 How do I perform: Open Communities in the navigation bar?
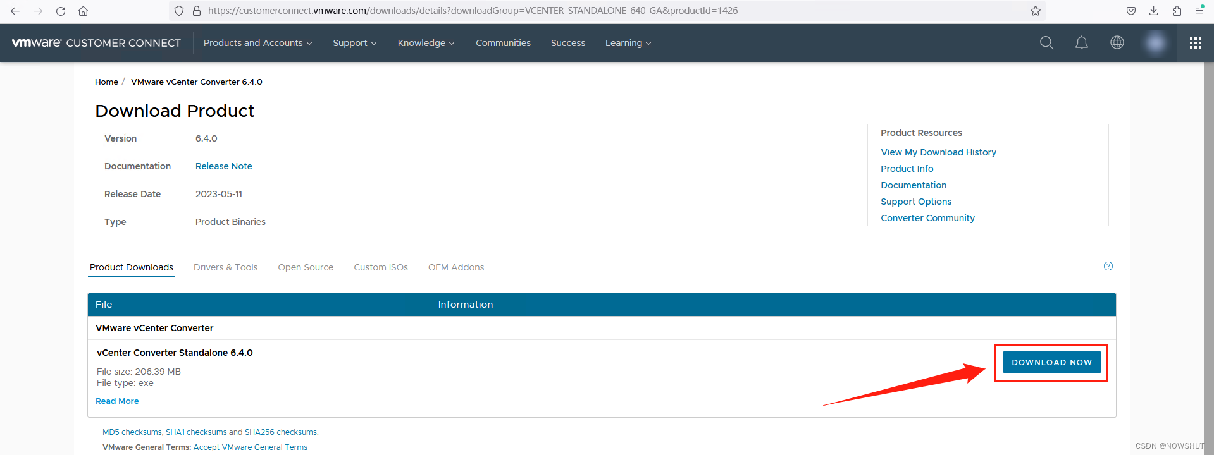point(503,43)
